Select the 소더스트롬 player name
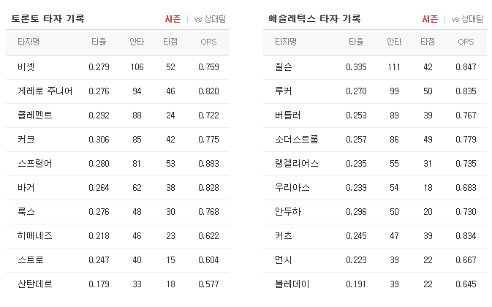492x307 pixels. click(x=297, y=139)
